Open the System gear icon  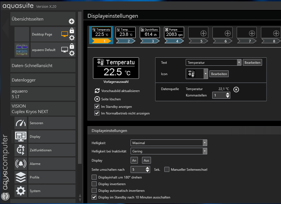[21, 191]
